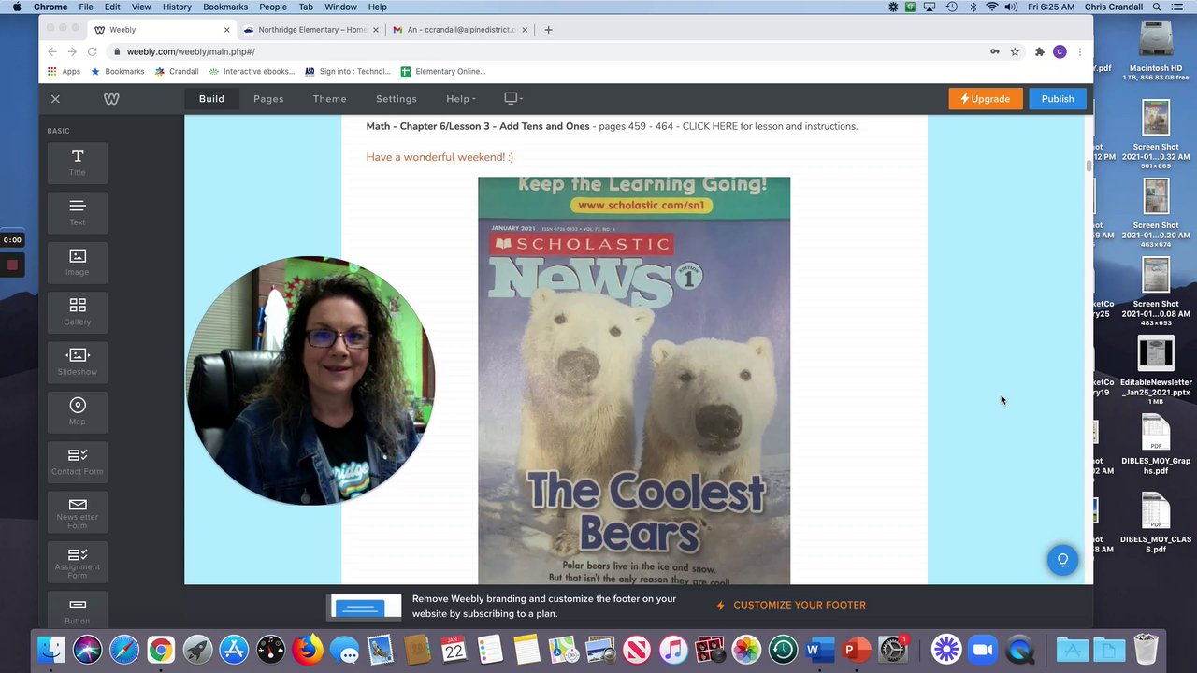
Task: Click the Wi-Fi status icon
Action: 991,7
